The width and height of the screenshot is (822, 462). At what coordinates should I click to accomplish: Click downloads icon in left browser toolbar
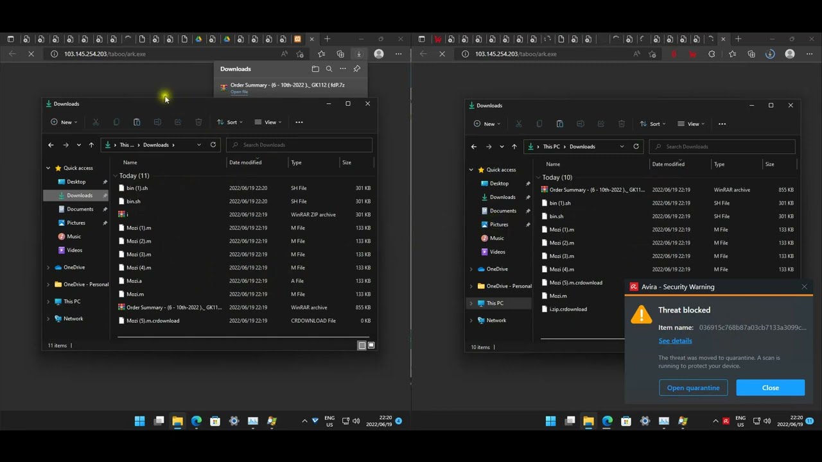(359, 54)
